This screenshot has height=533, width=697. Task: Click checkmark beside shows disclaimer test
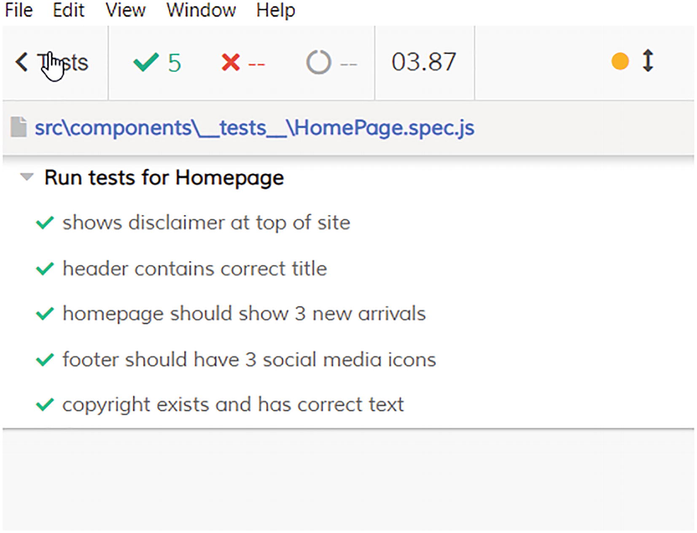[x=45, y=222]
